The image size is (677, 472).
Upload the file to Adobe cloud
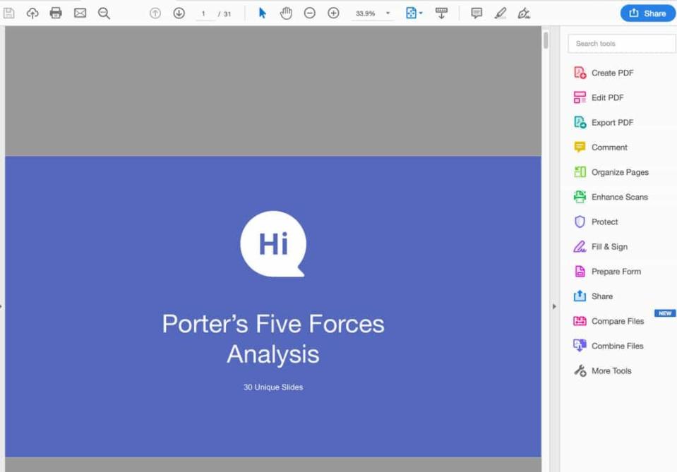pyautogui.click(x=32, y=12)
